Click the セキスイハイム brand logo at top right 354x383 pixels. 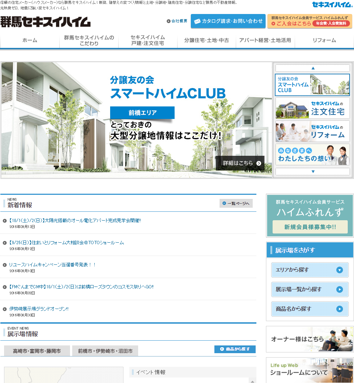332,5
